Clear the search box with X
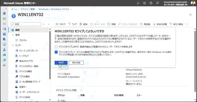197x102 pixels. pyautogui.click(x=44, y=24)
